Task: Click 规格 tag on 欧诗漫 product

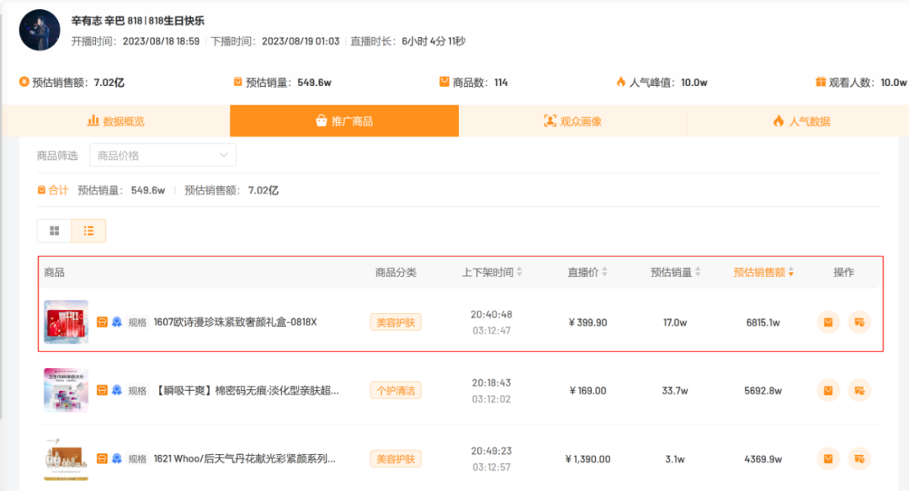Action: pyautogui.click(x=137, y=322)
